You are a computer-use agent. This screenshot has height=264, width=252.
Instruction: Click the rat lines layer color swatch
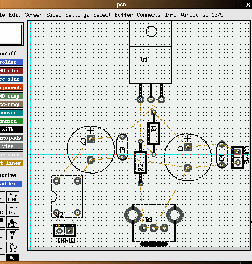click(x=10, y=163)
